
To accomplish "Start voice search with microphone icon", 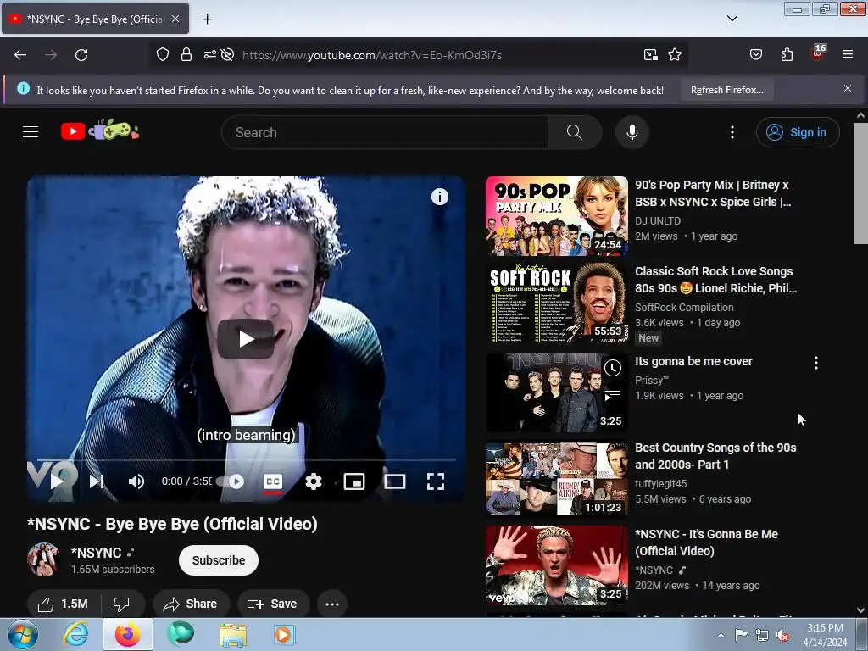I will click(x=632, y=132).
